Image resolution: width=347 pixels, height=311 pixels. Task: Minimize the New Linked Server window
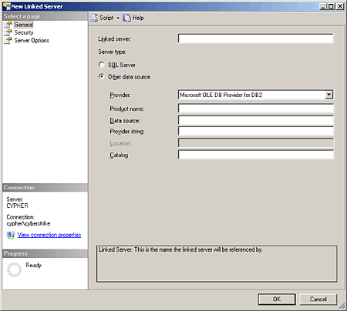323,6
